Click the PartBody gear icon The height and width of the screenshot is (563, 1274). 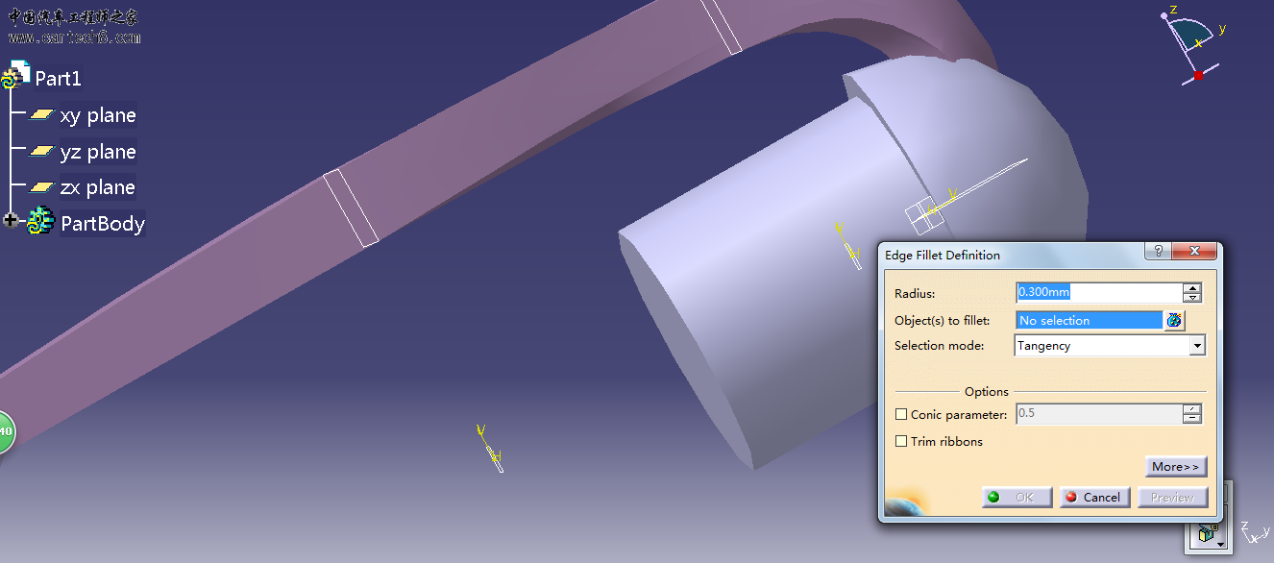click(40, 223)
